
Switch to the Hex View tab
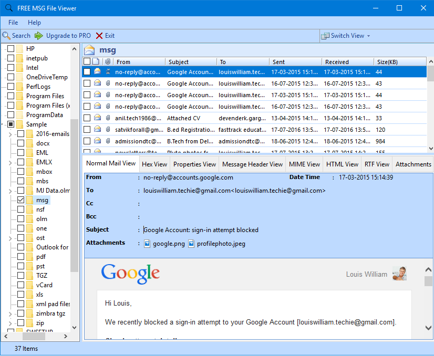[154, 164]
